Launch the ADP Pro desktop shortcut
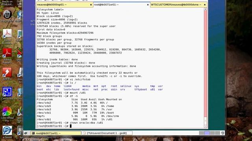The width and height of the screenshot is (252, 141). [7, 74]
